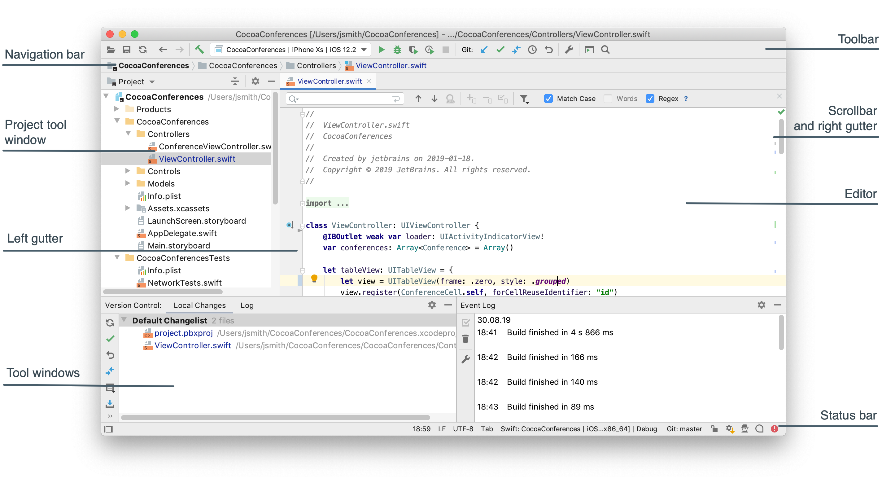
Task: Hide the Project tool window
Action: [272, 81]
